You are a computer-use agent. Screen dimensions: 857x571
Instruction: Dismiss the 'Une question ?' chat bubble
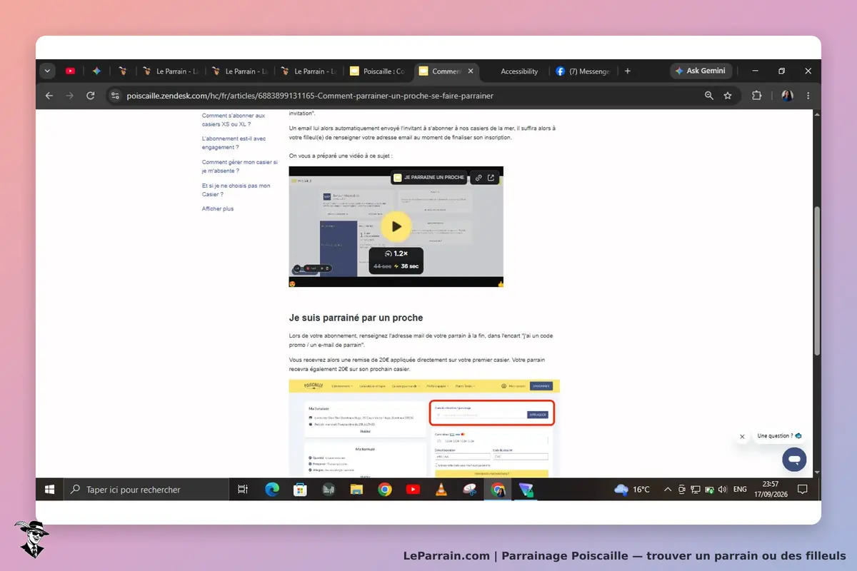(x=742, y=436)
